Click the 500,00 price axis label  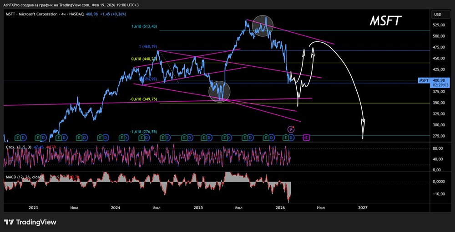click(x=439, y=36)
